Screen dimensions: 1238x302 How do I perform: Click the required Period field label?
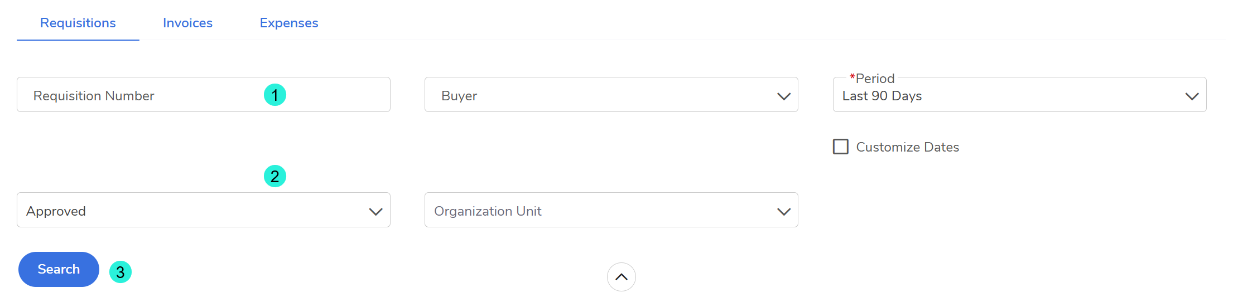tap(874, 79)
